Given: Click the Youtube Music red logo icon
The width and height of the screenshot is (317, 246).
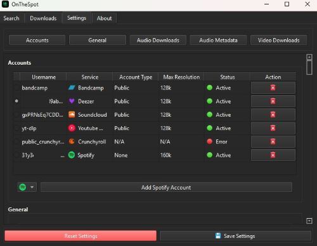Looking at the screenshot, I should click(x=72, y=128).
